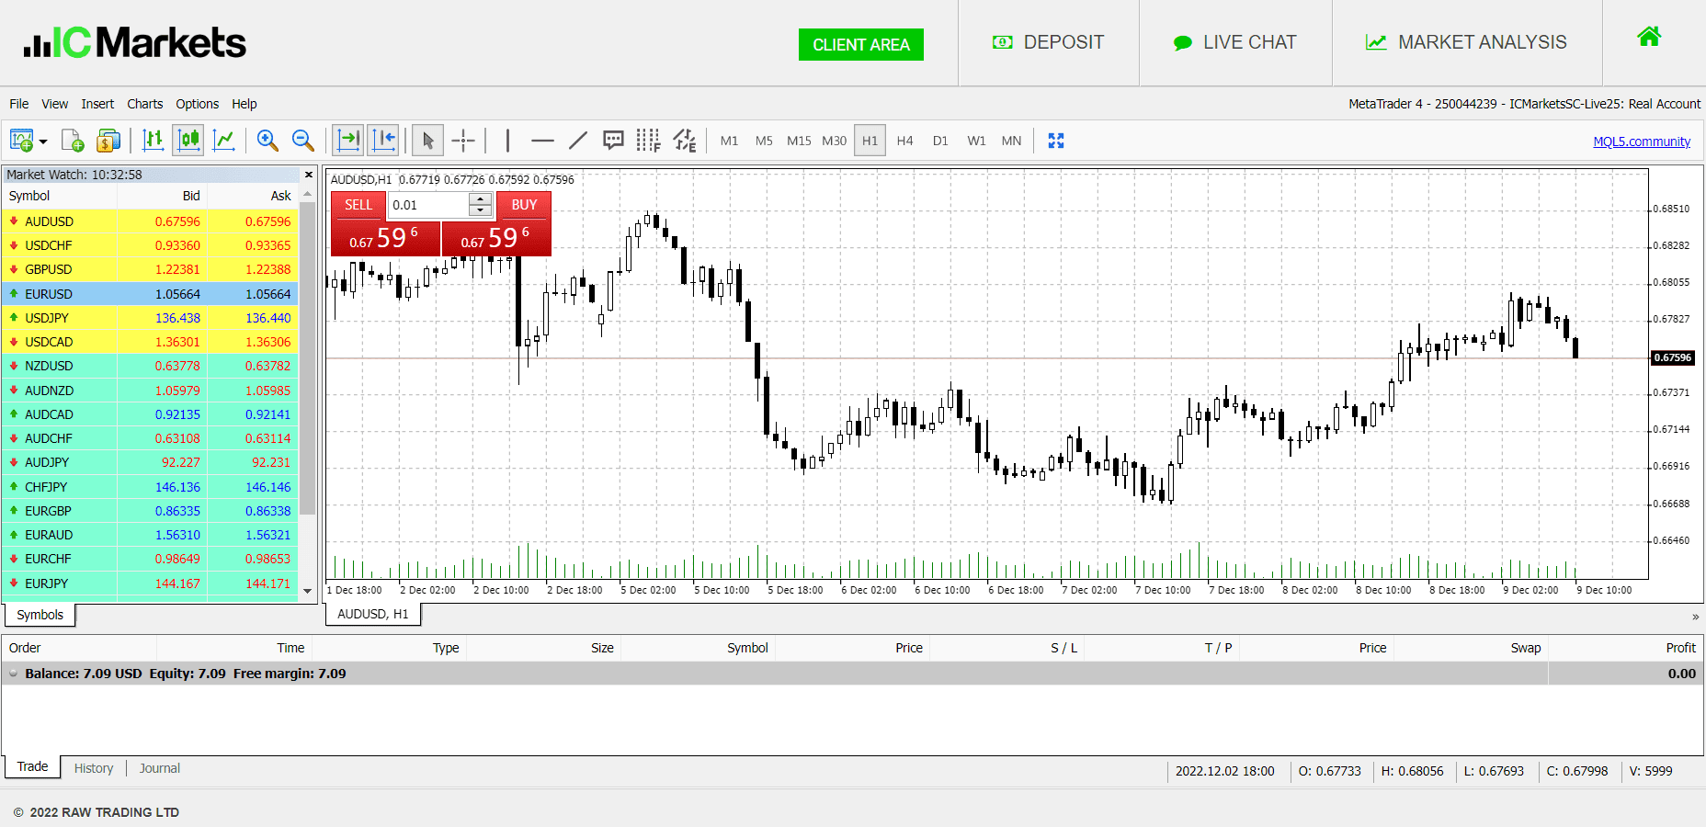The width and height of the screenshot is (1706, 827).
Task: Close the Market Watch panel
Action: (309, 175)
